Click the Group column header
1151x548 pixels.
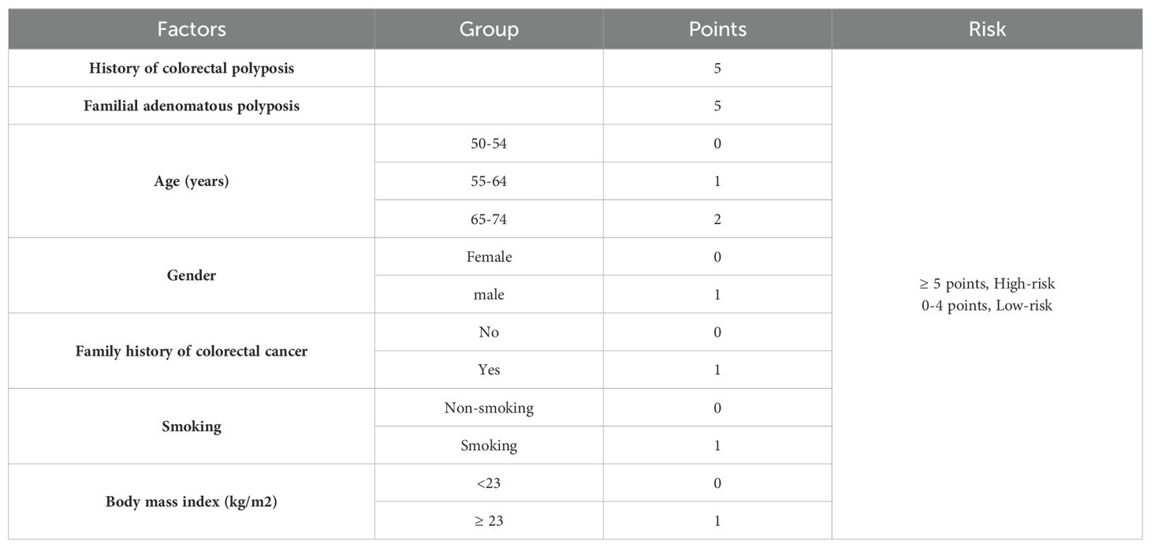click(x=489, y=29)
